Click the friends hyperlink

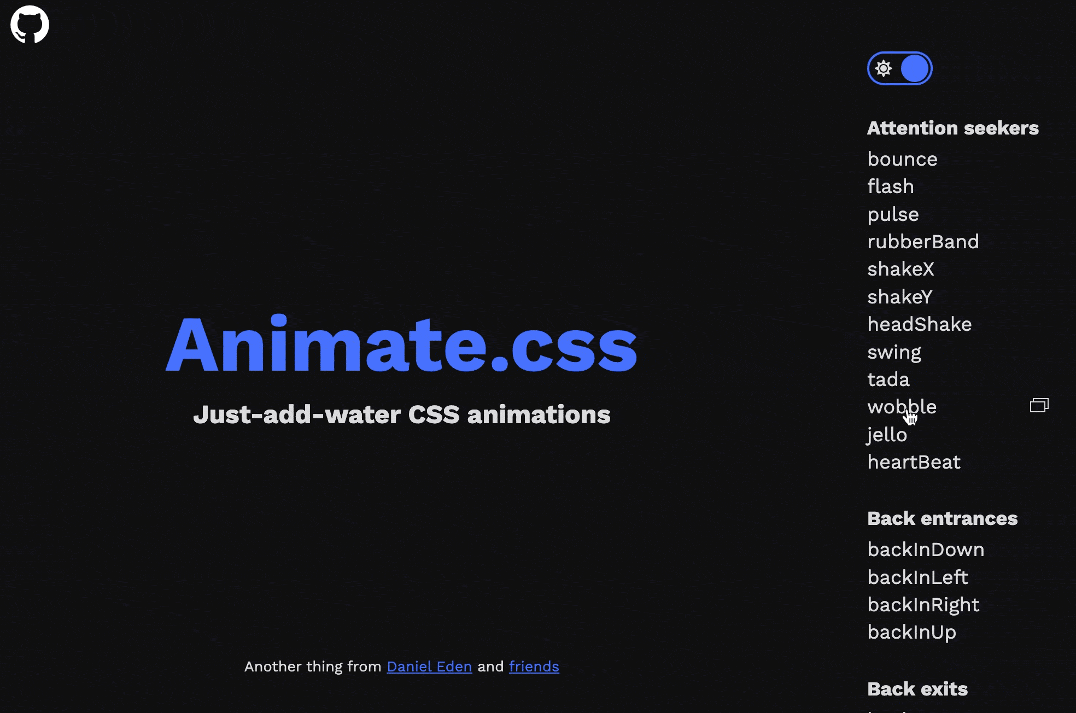point(534,666)
